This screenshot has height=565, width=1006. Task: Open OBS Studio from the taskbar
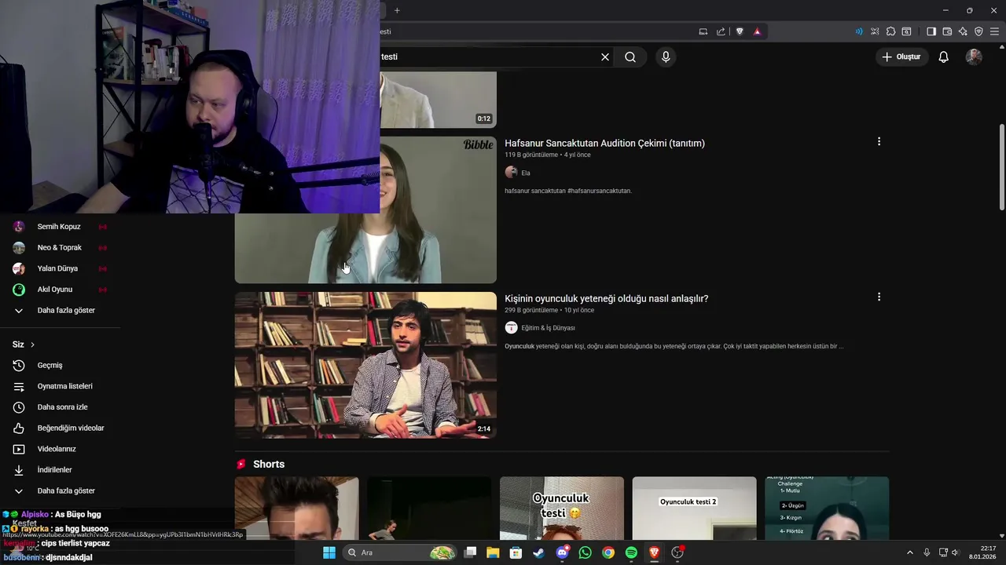point(677,552)
